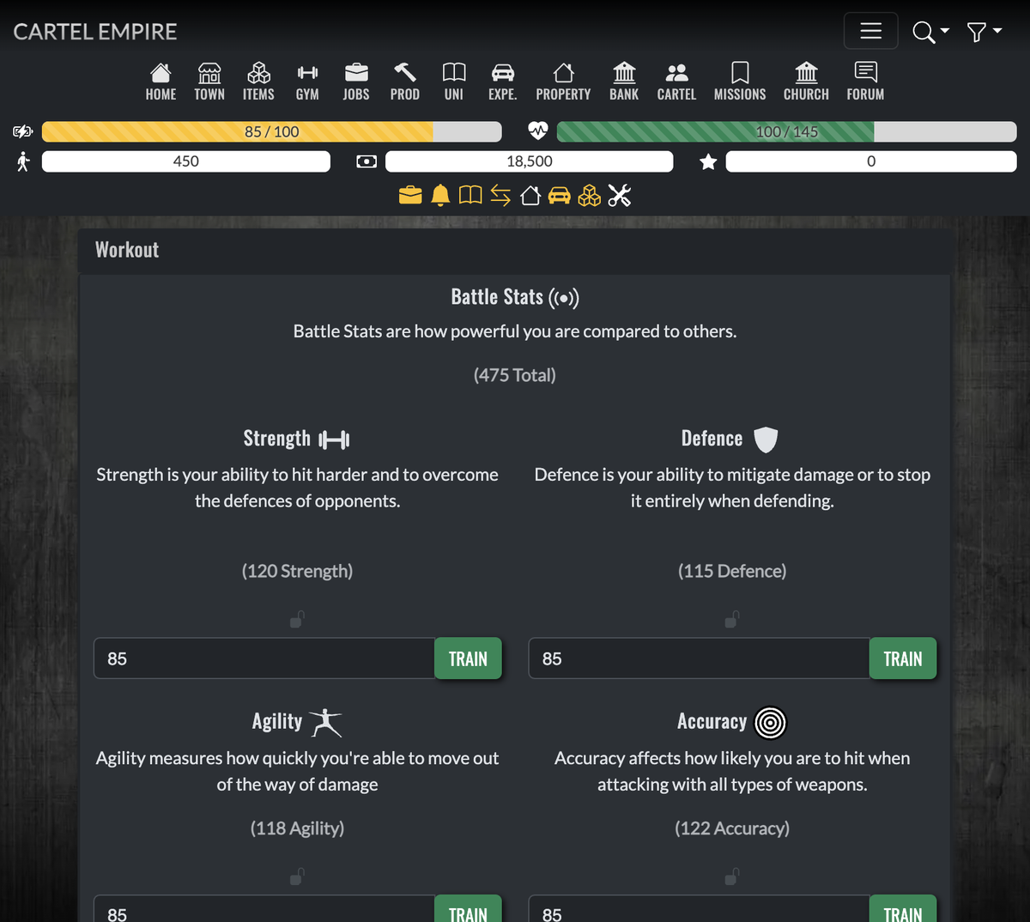Click the yellow energy bar 85 / 100
This screenshot has width=1030, height=922.
click(271, 131)
